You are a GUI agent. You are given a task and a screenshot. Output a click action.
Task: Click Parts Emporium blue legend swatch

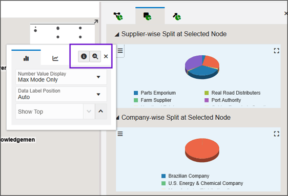click(136, 93)
